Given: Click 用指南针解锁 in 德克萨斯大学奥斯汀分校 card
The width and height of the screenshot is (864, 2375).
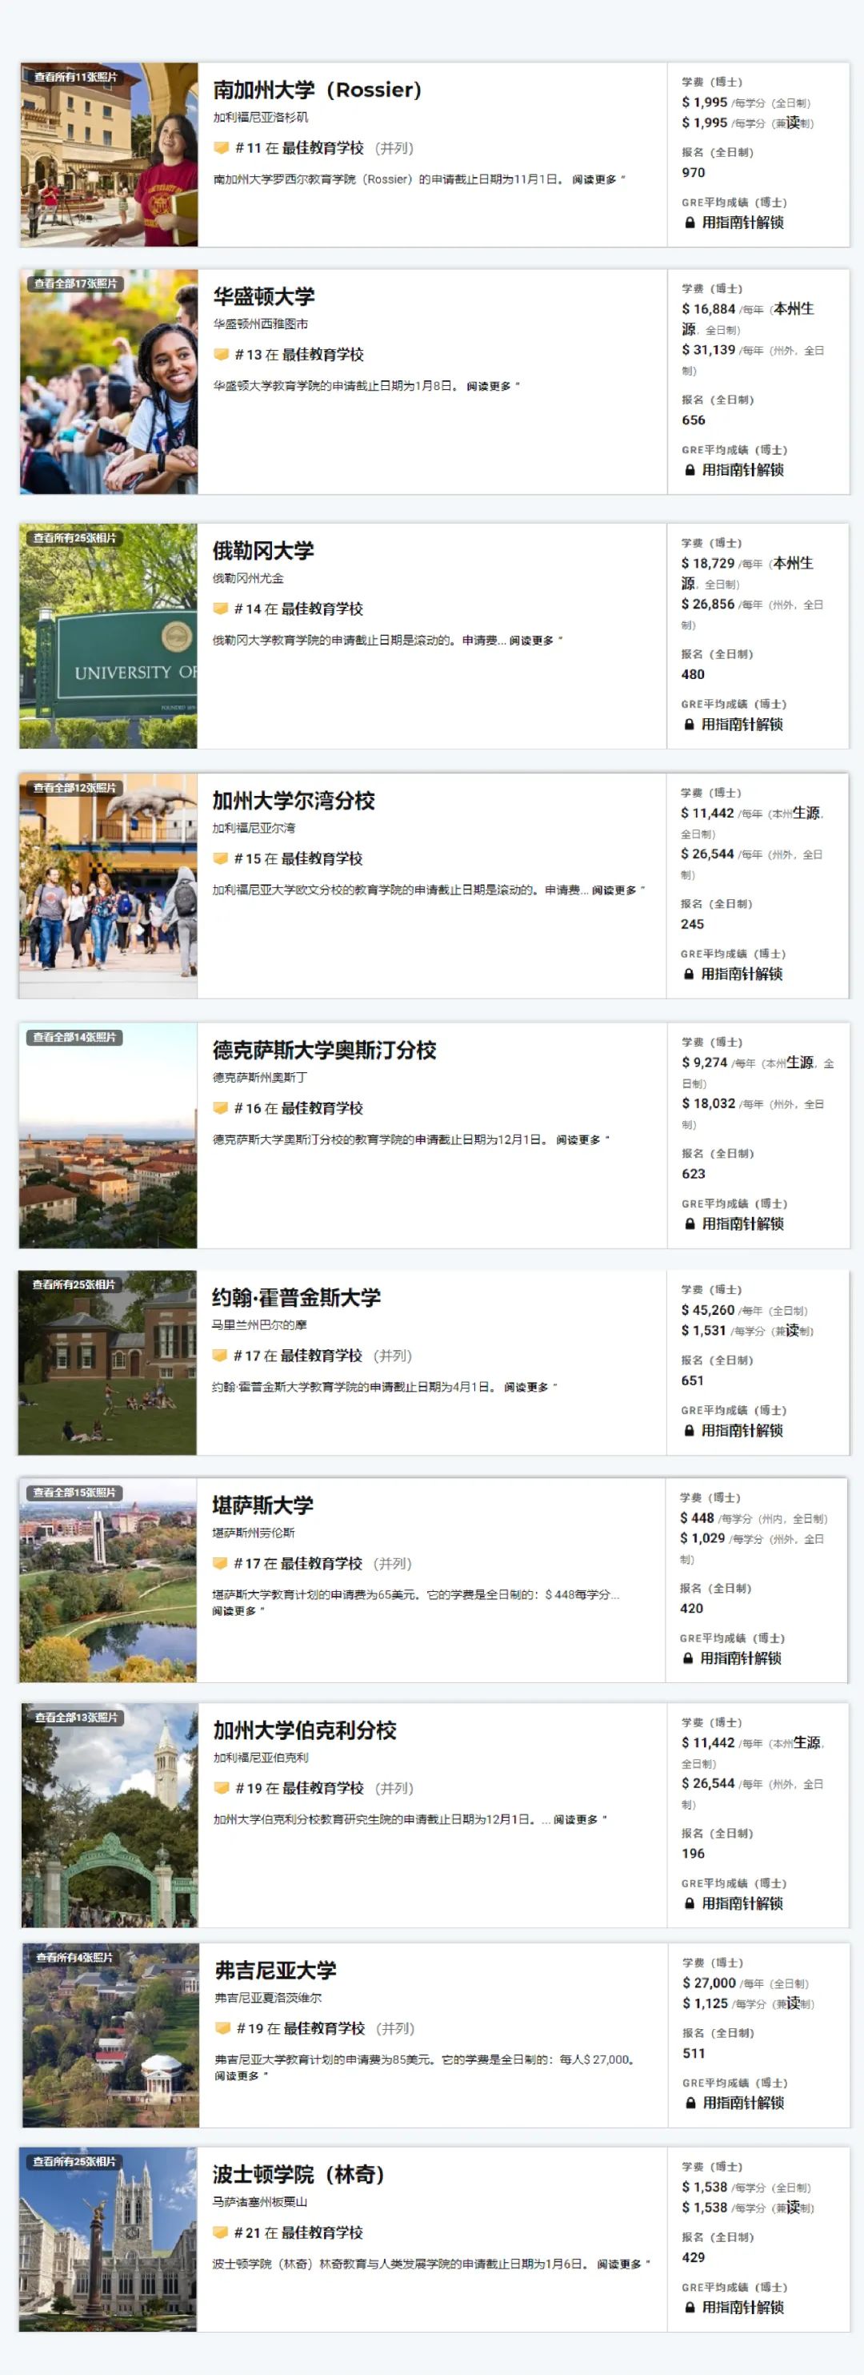Looking at the screenshot, I should (x=742, y=1224).
